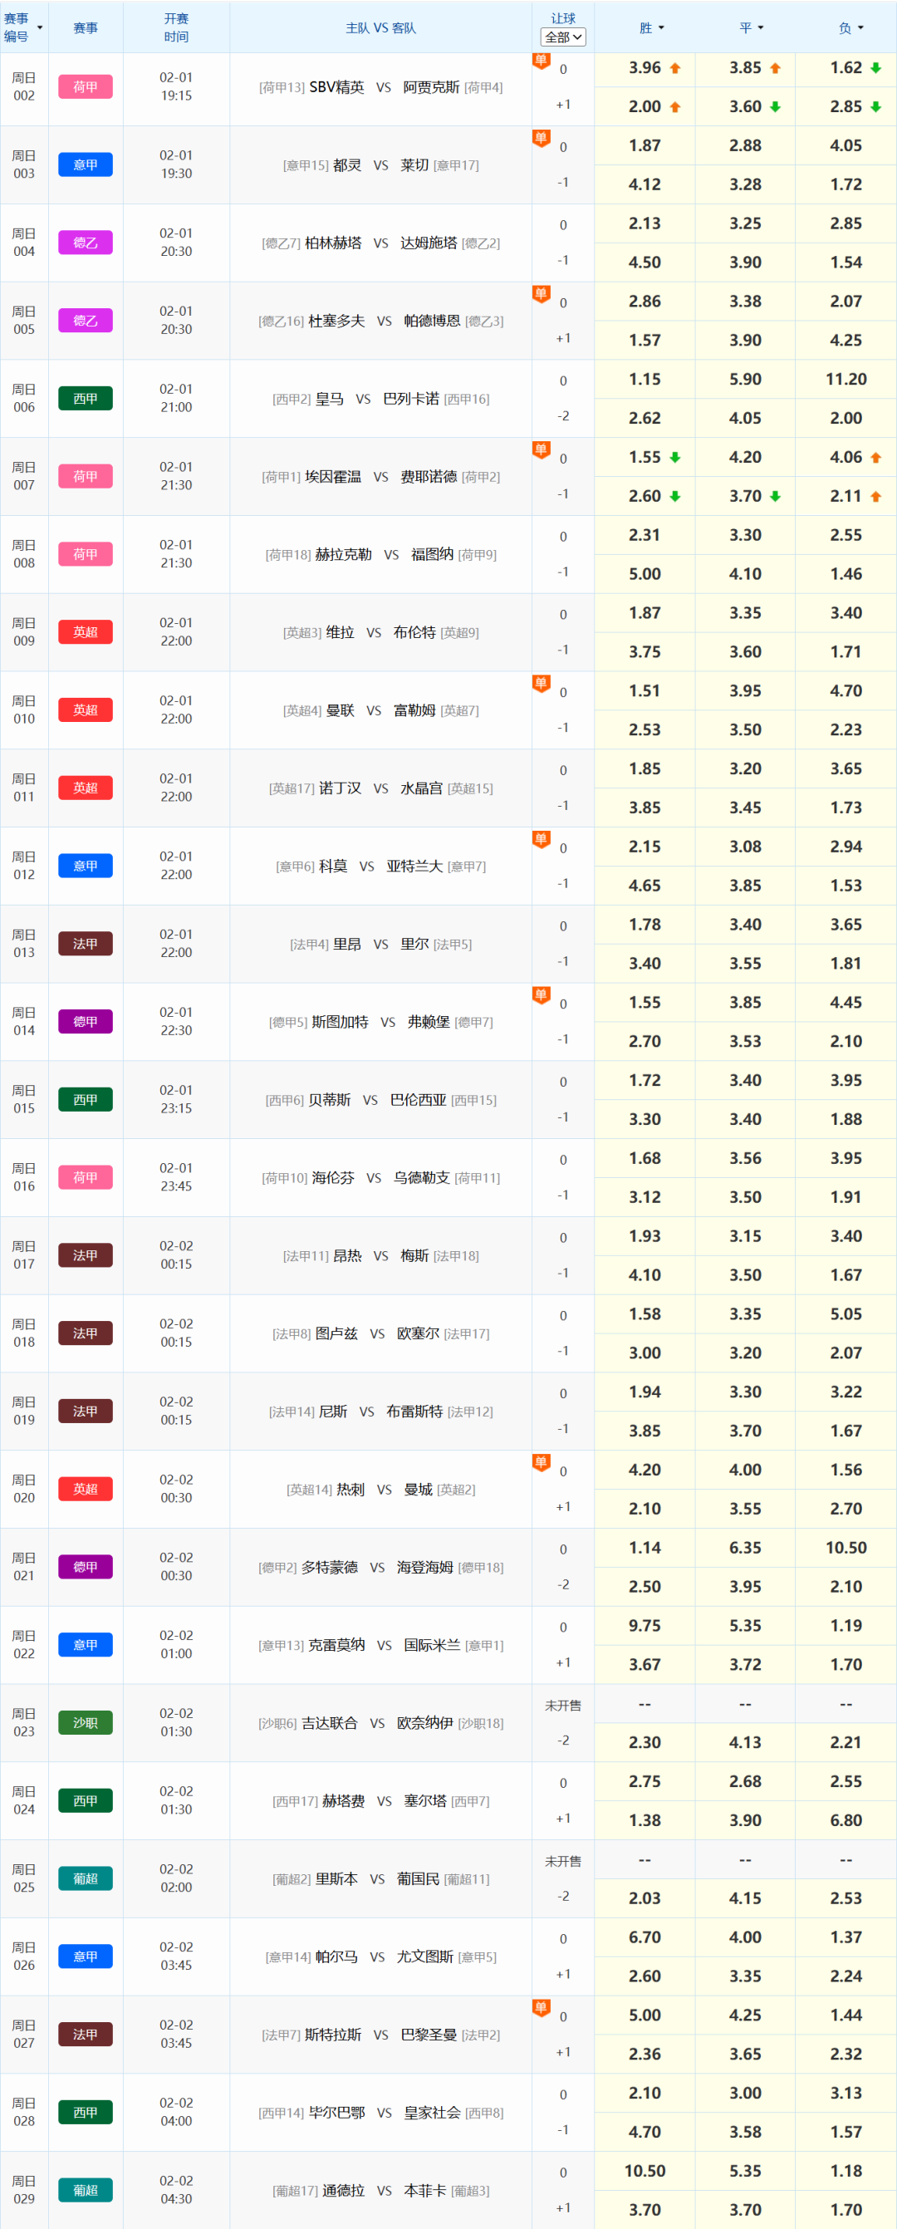
Task: Click the 法甲 league tag in row 013
Action: tap(86, 943)
